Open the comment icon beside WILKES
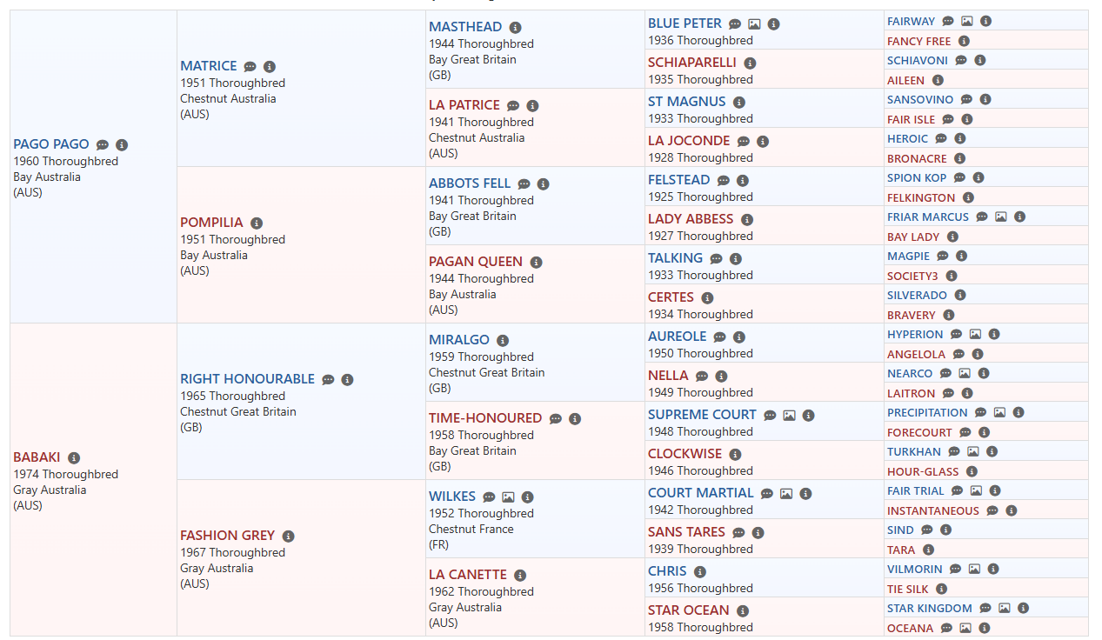This screenshot has height=640, width=1102. coord(489,497)
